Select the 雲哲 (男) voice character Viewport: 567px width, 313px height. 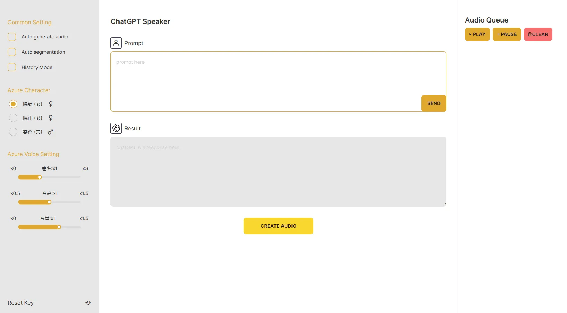(13, 132)
